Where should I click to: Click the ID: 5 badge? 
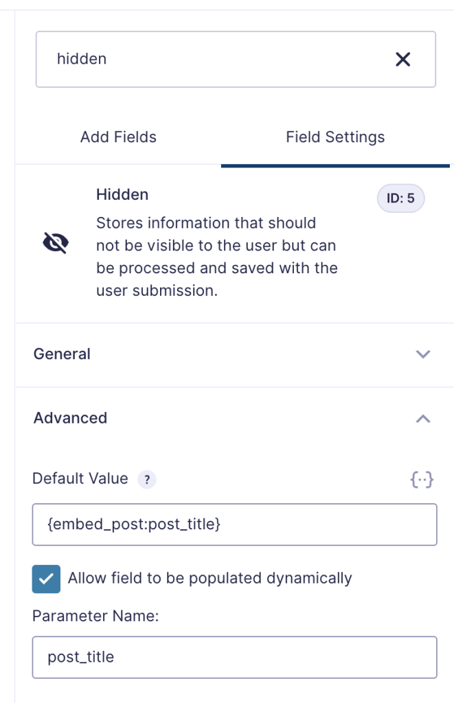[400, 199]
